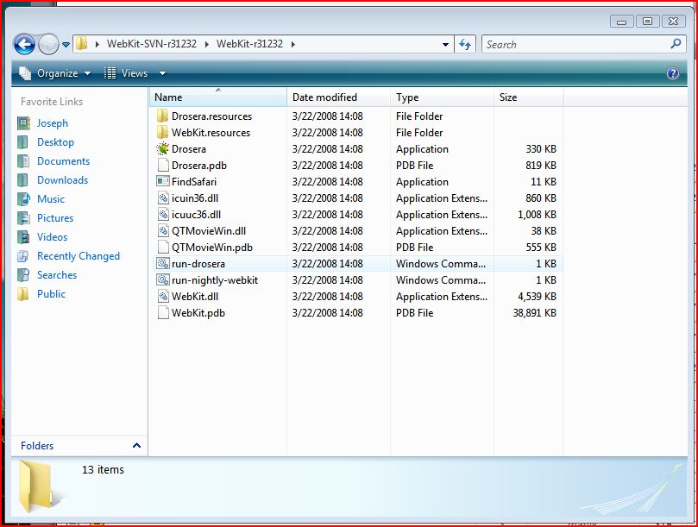Click the Public folder icon
This screenshot has width=698, height=527.
23,294
